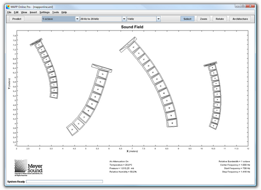This screenshot has height=190, width=261.
Task: Enable the Select mode button
Action: [x=187, y=19]
